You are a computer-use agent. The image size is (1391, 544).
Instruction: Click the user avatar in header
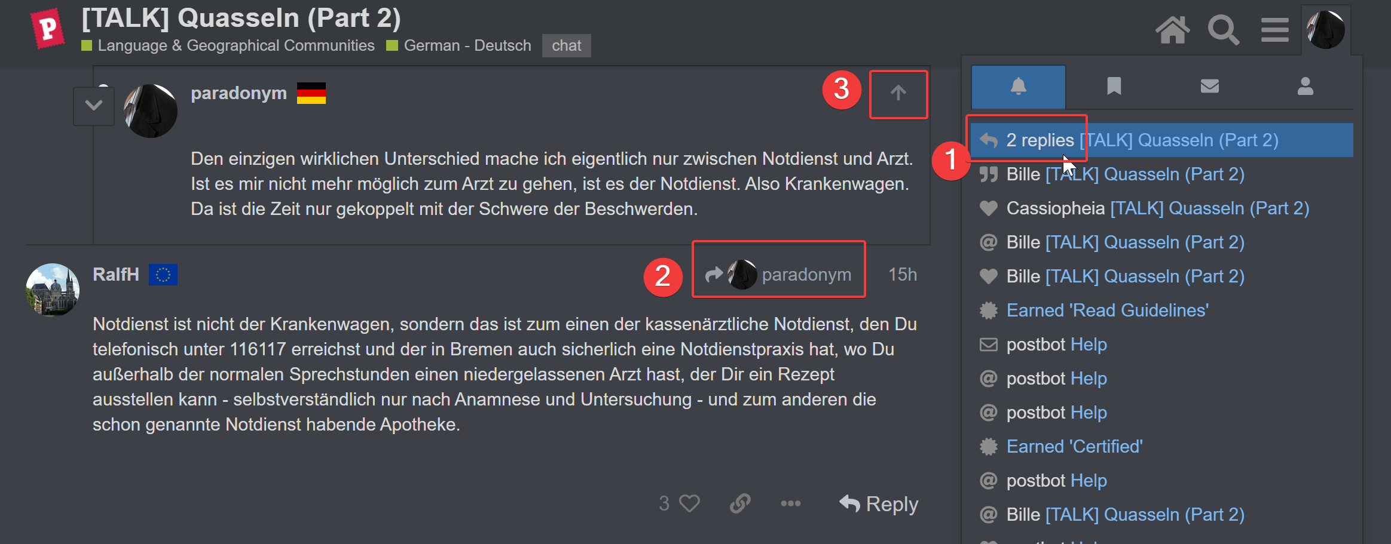click(x=1325, y=29)
